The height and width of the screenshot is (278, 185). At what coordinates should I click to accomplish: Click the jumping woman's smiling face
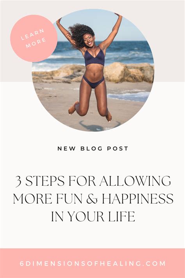point(90,40)
